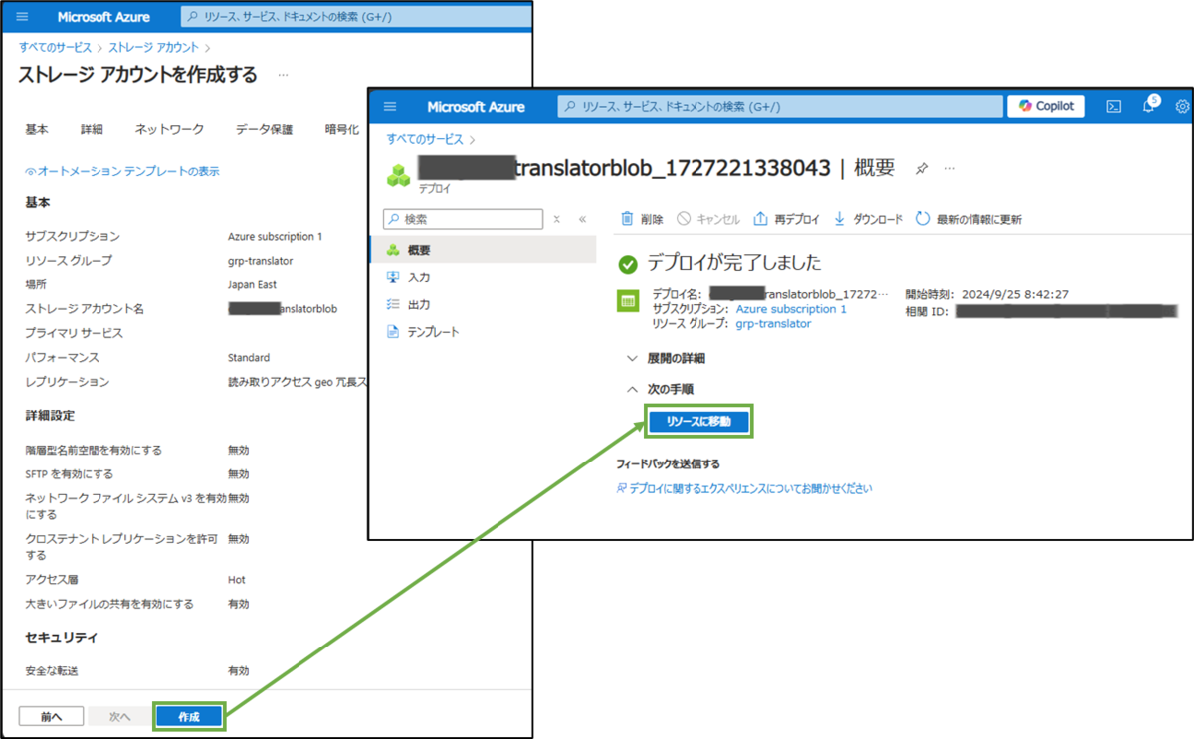Open more options ellipsis beside 概要 title
The width and height of the screenshot is (1194, 739).
[x=949, y=168]
